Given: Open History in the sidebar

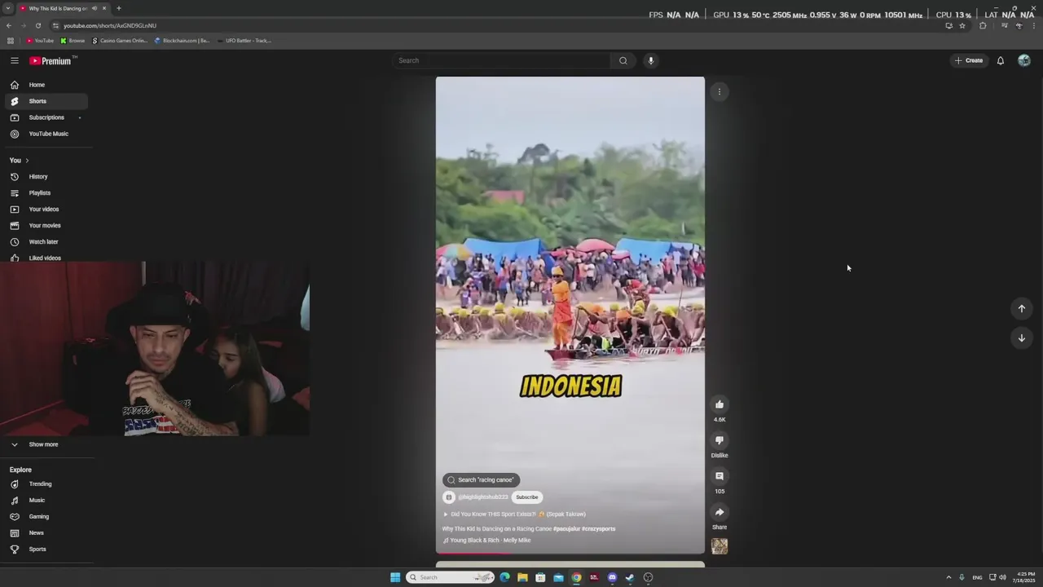Looking at the screenshot, I should 46,177.
